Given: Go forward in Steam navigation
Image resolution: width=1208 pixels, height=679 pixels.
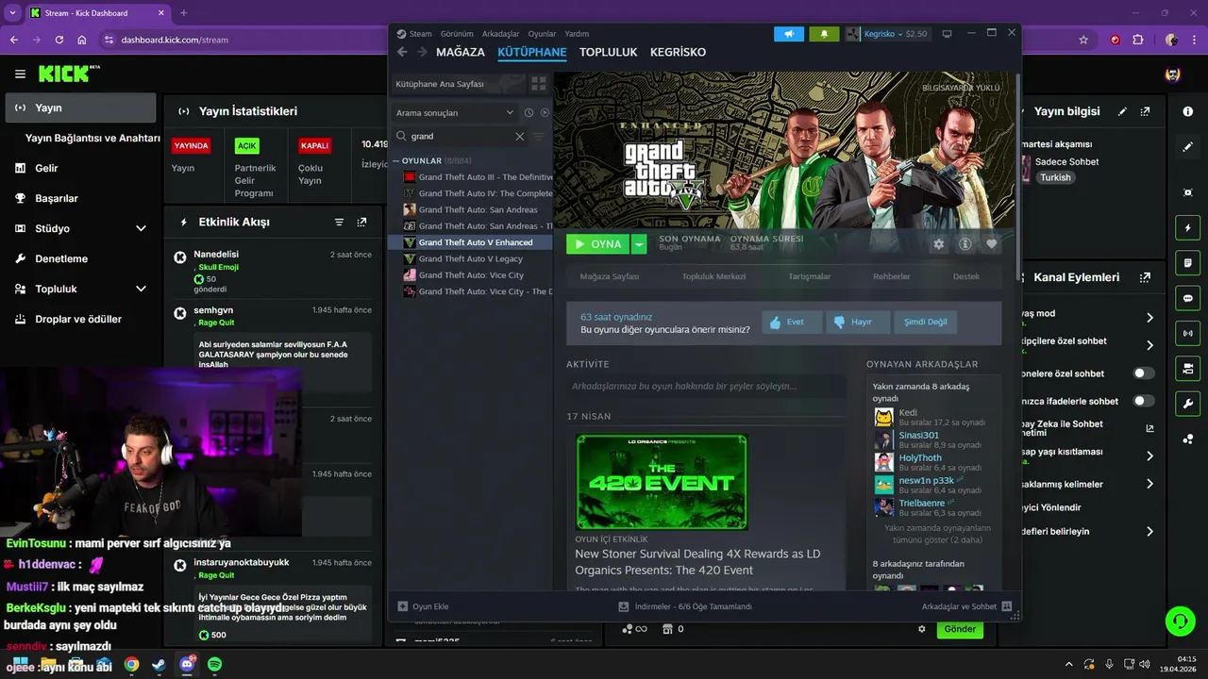Looking at the screenshot, I should point(422,52).
